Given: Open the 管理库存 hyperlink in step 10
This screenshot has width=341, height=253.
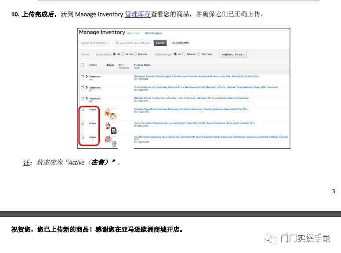Looking at the screenshot, I should pos(138,14).
